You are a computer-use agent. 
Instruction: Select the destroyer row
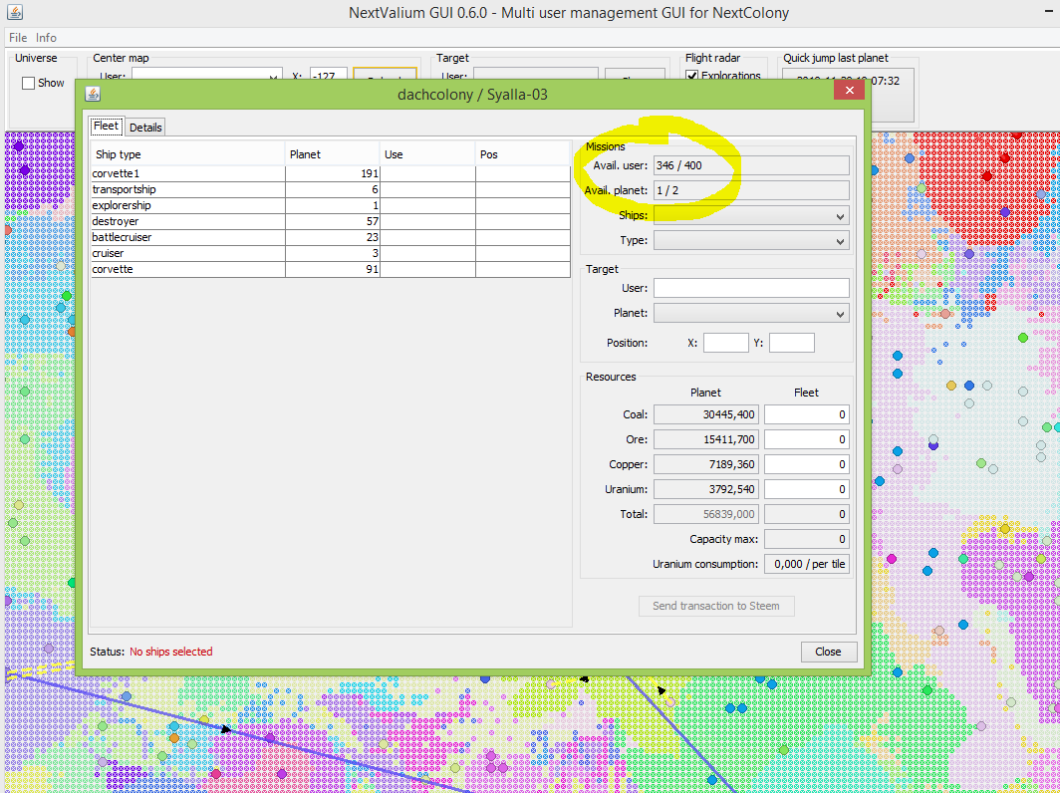[x=331, y=222]
